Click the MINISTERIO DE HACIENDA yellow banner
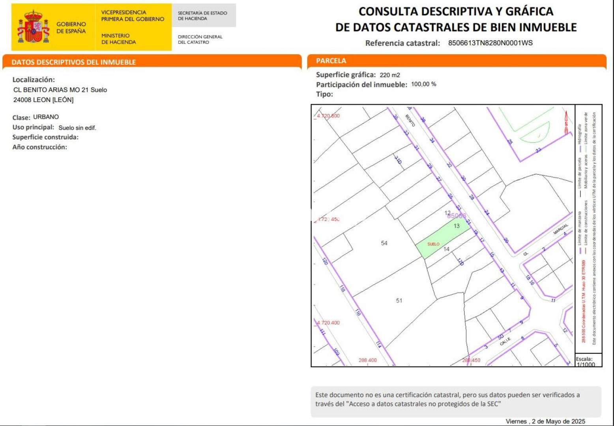Viewport: 614px width, 426px height. (118, 39)
